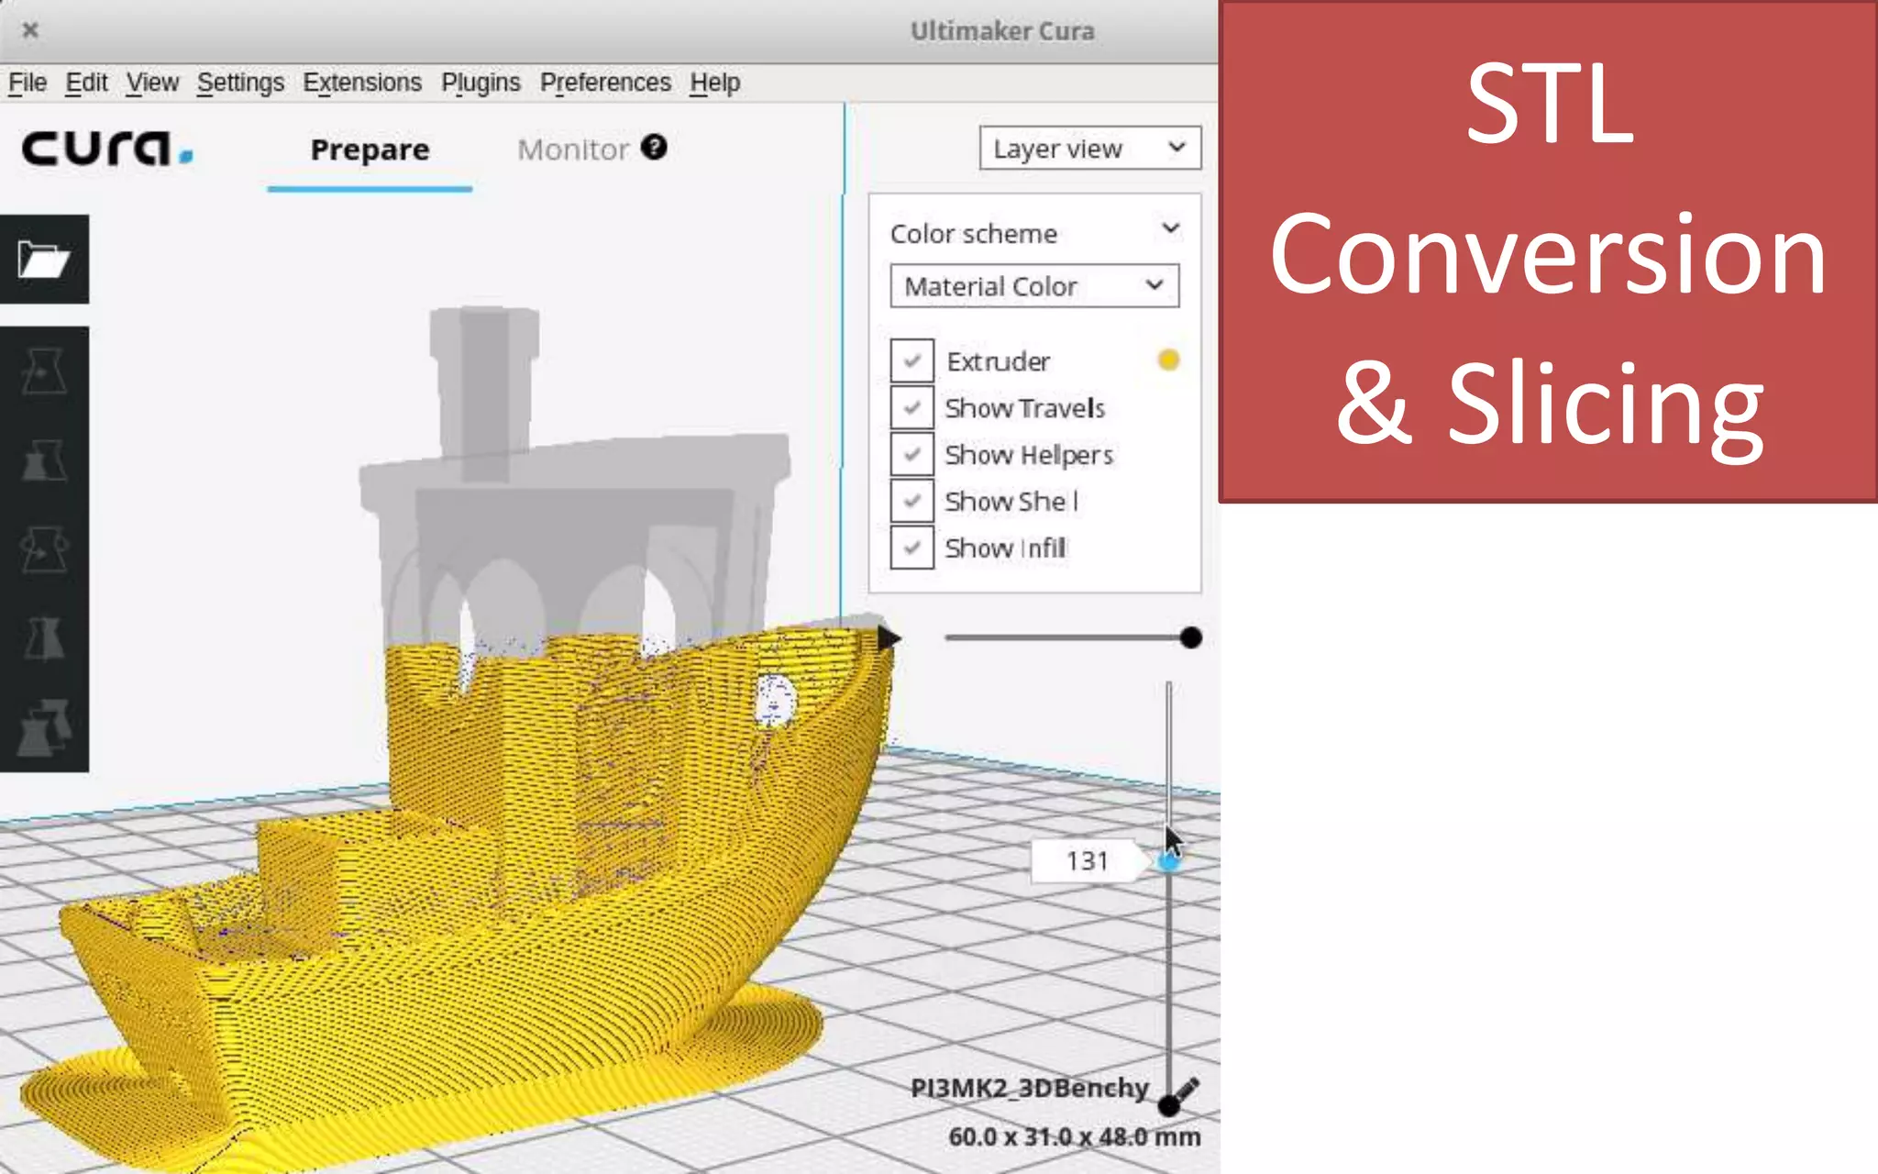Open the View menu
This screenshot has height=1174, width=1878.
(152, 83)
